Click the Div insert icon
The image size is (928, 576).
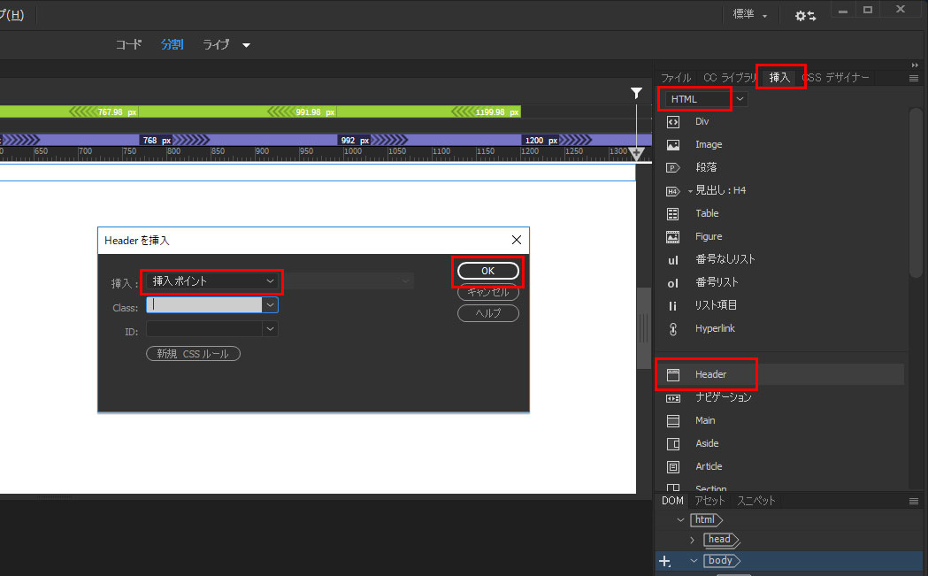tap(673, 122)
